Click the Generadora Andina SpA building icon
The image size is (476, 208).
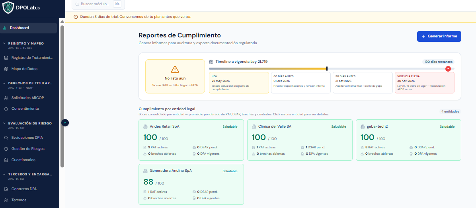tap(145, 171)
